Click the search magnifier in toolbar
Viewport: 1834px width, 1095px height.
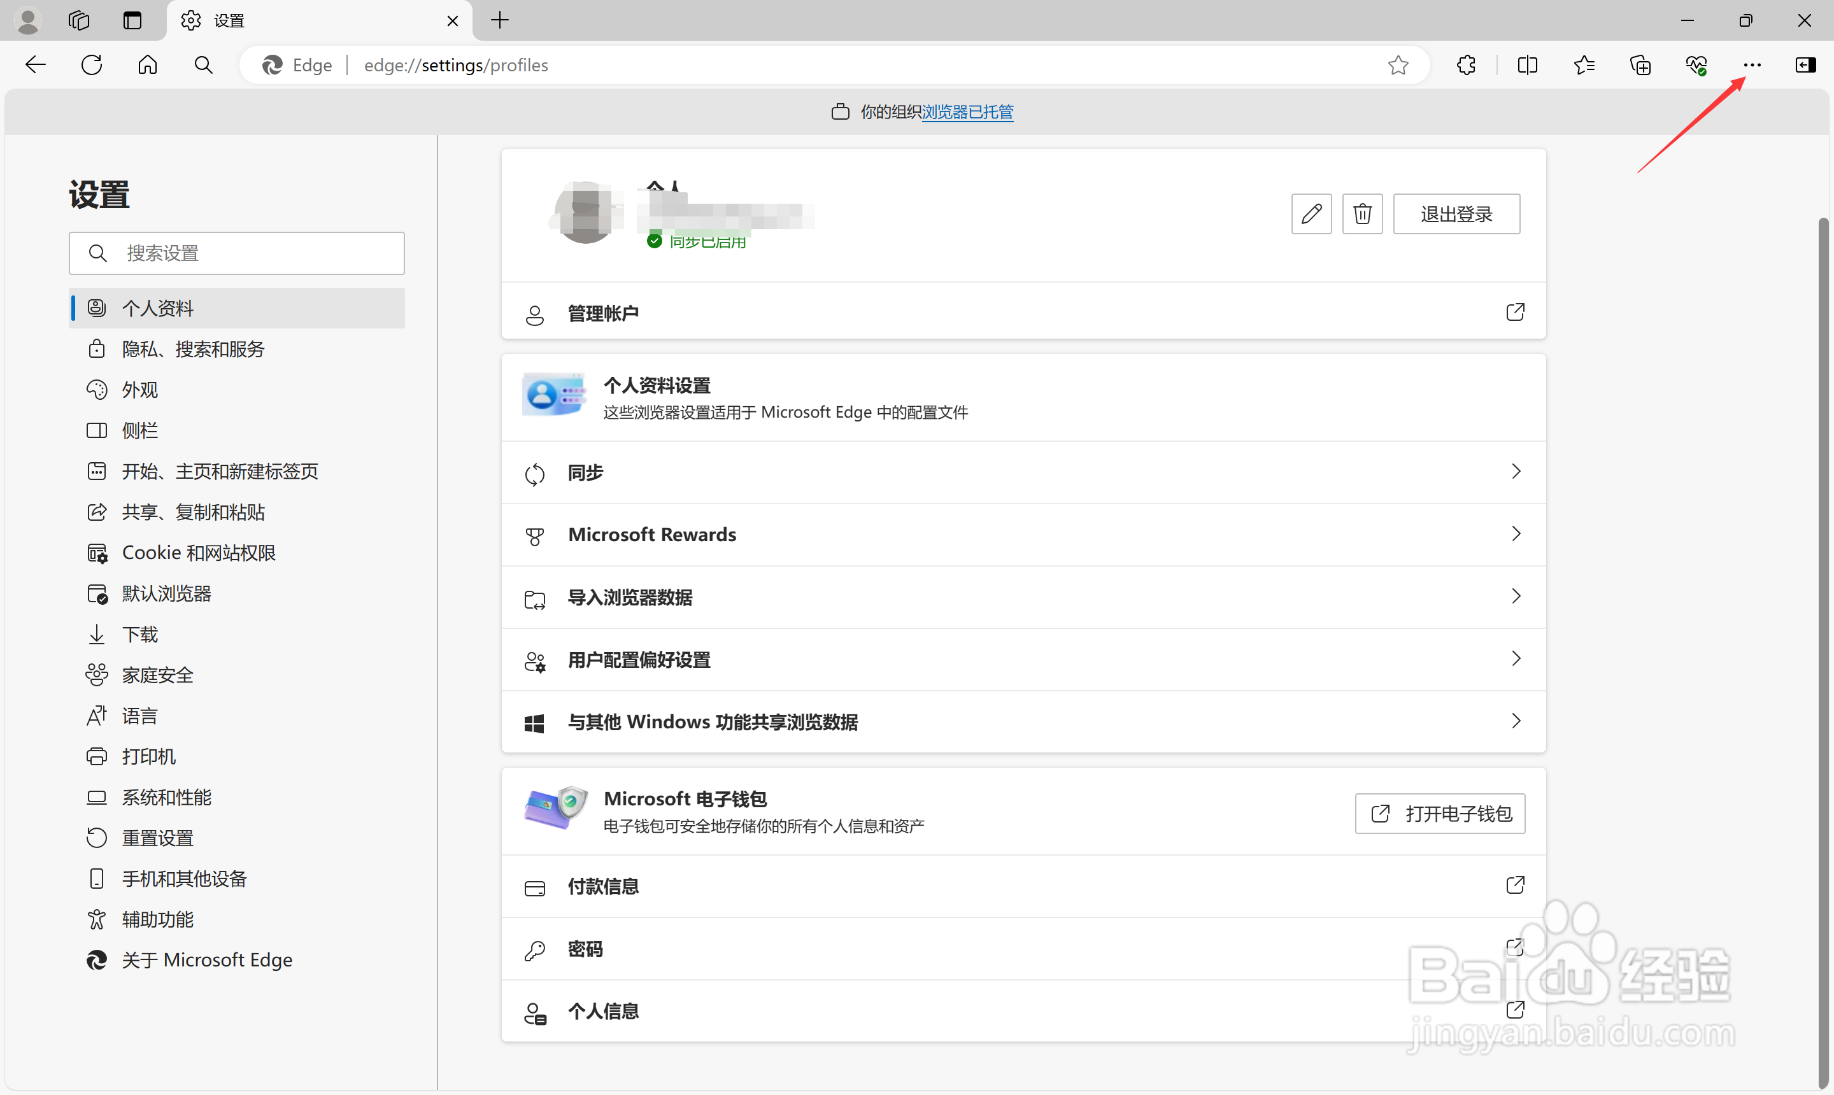[204, 65]
